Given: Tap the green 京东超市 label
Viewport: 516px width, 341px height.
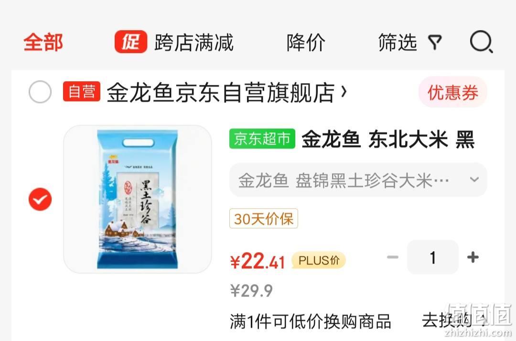Looking at the screenshot, I should pyautogui.click(x=262, y=139).
